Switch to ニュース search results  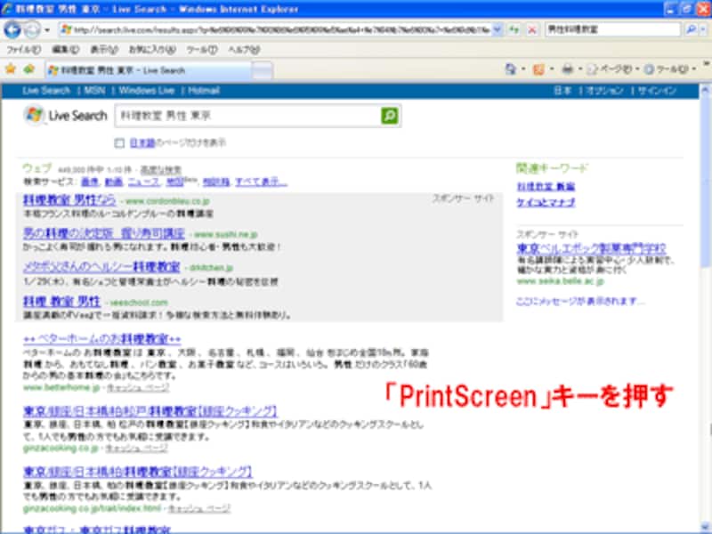144,182
